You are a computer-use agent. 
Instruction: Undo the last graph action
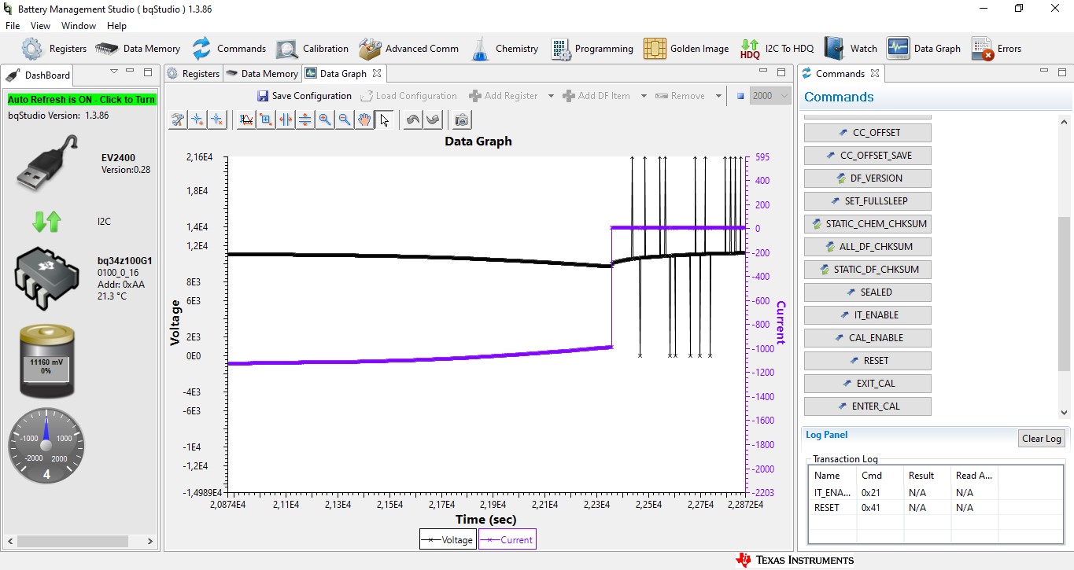[413, 120]
